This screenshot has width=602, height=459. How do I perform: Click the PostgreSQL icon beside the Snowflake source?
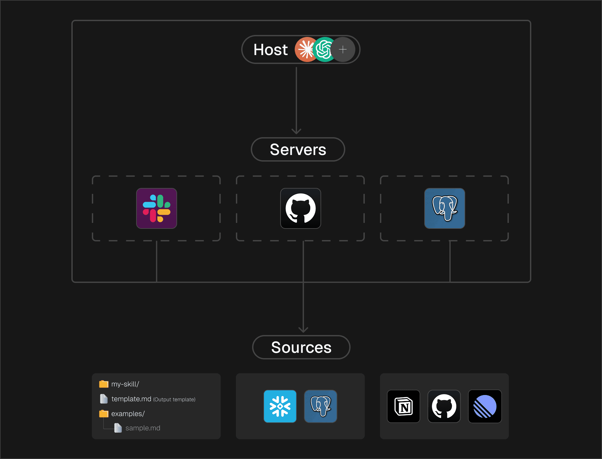click(x=320, y=407)
